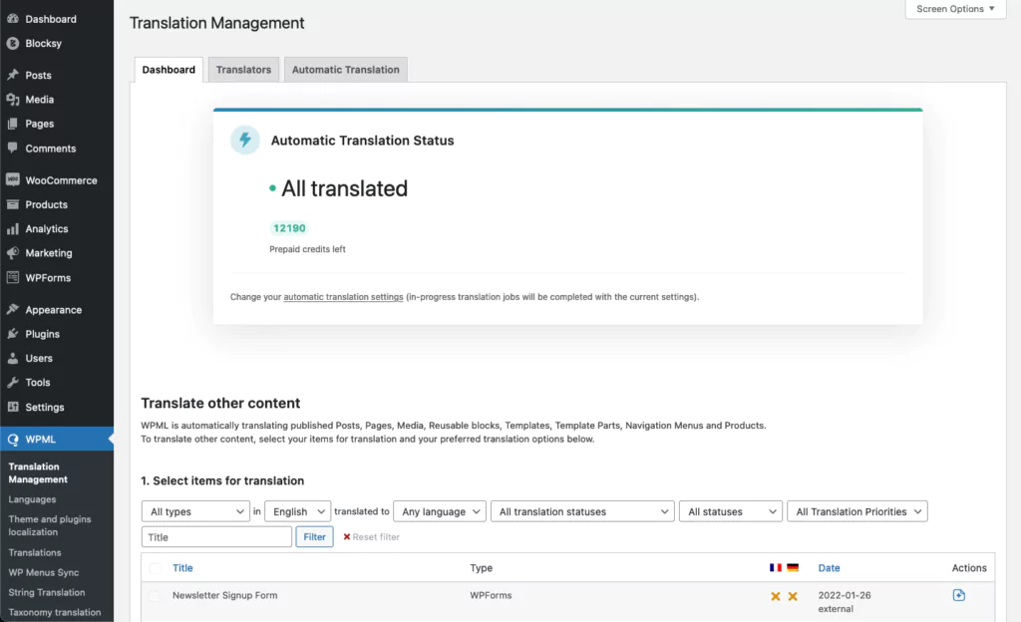This screenshot has width=1021, height=622.
Task: Click the WPML logo icon
Action: [12, 440]
